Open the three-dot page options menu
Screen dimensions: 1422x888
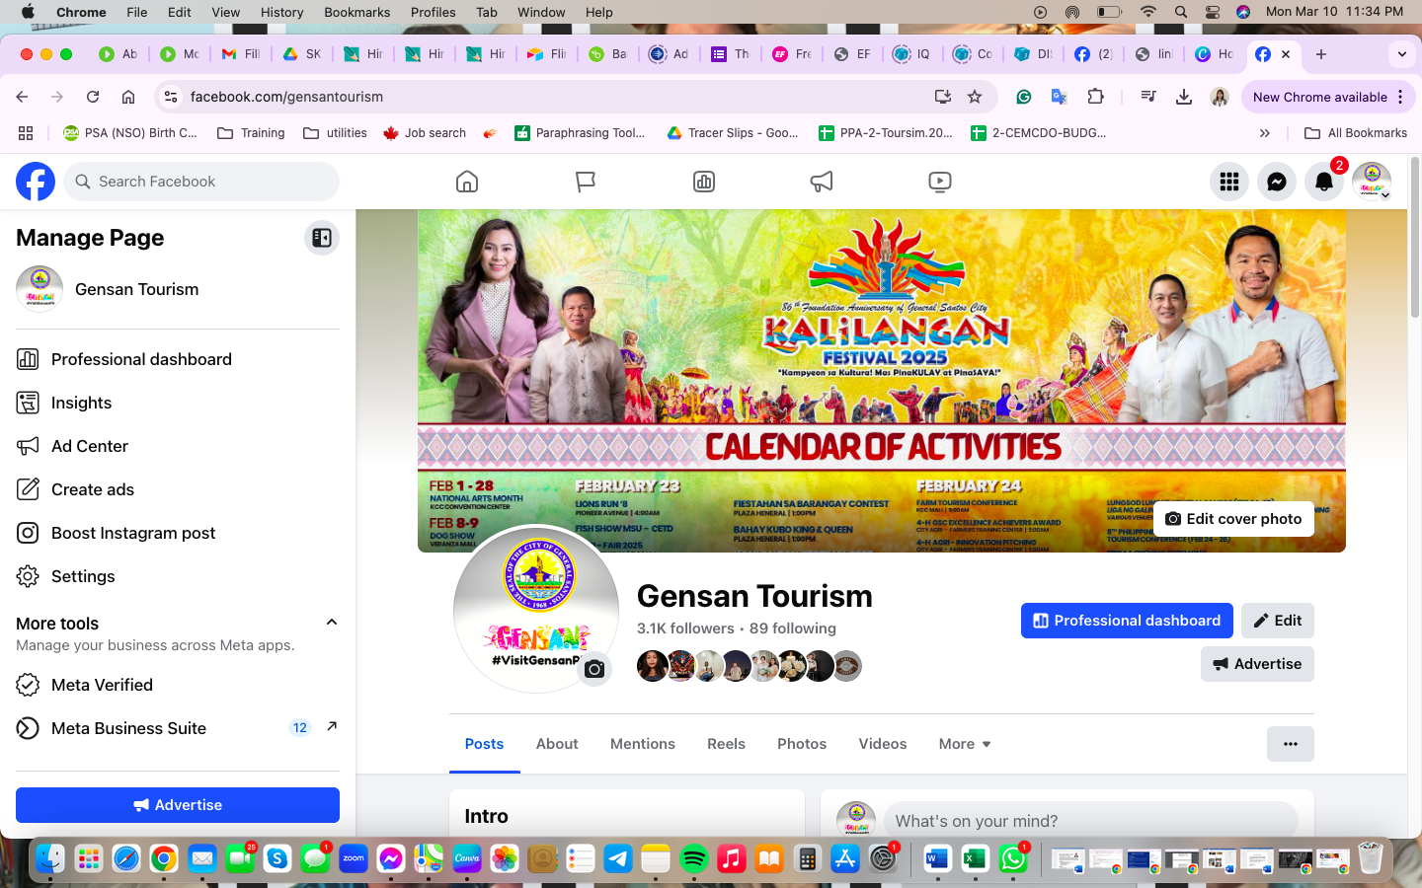coord(1291,744)
